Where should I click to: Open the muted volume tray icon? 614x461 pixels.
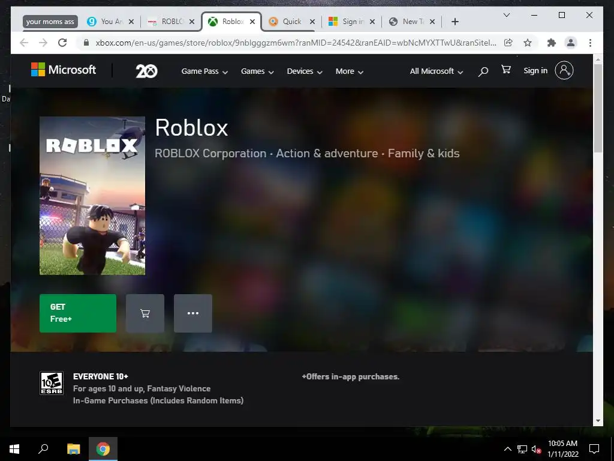coord(536,449)
